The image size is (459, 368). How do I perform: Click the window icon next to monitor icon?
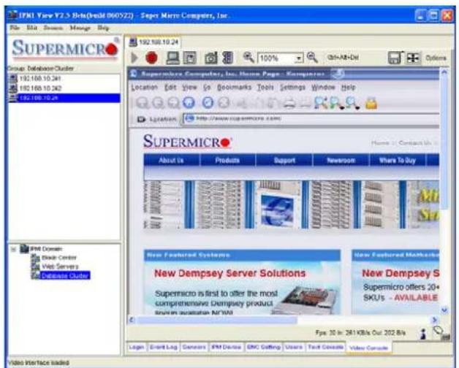190,58
